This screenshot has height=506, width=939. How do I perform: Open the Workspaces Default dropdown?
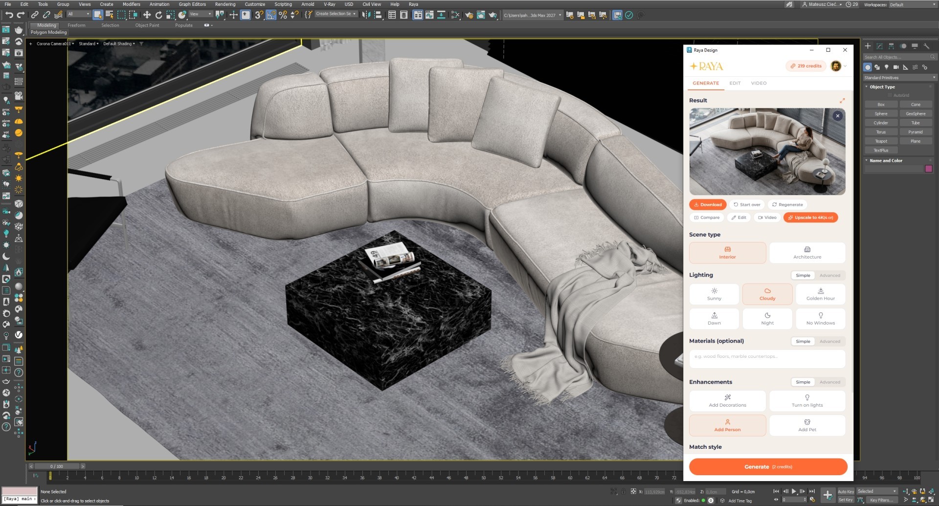point(912,4)
